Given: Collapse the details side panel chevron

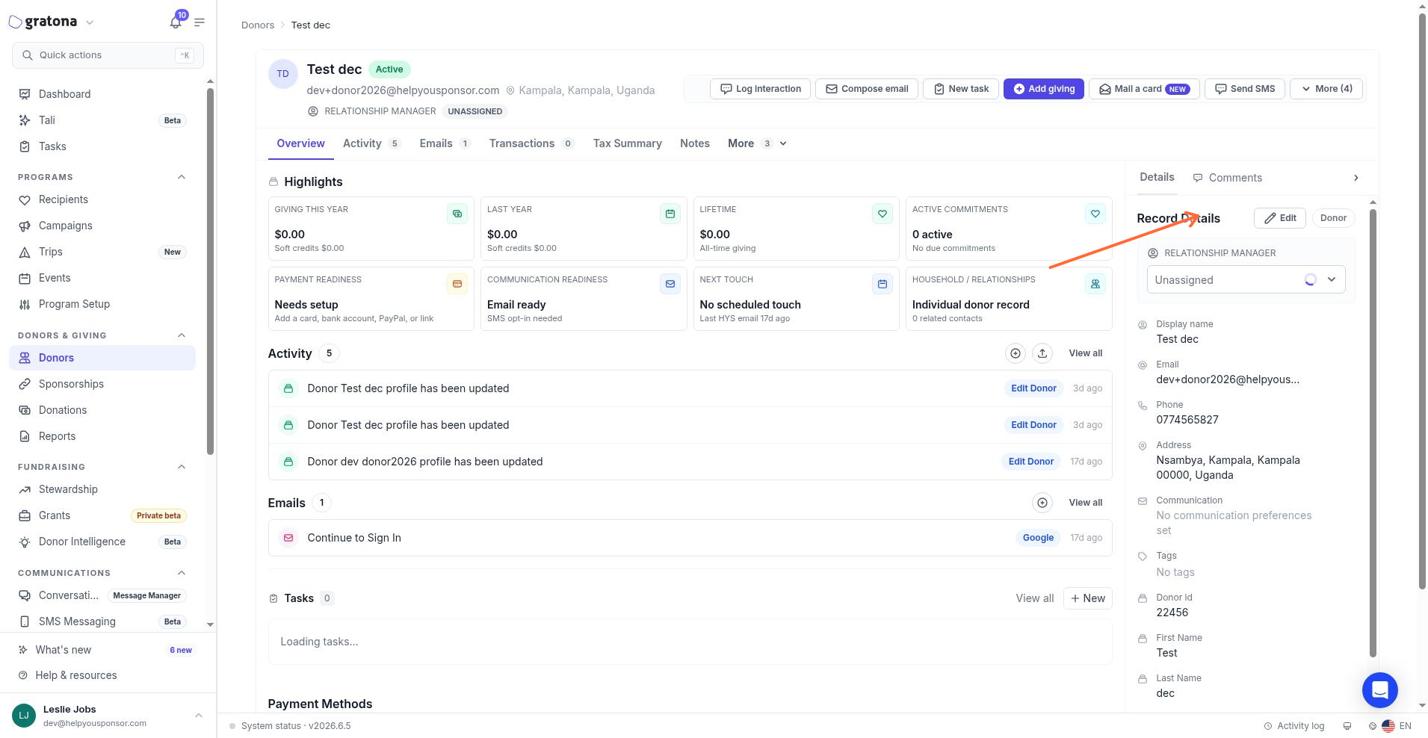Looking at the screenshot, I should (1356, 178).
